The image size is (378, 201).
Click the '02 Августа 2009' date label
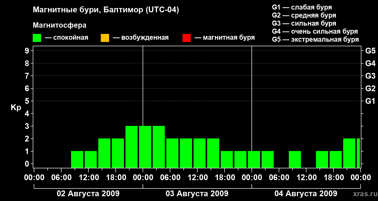click(88, 194)
